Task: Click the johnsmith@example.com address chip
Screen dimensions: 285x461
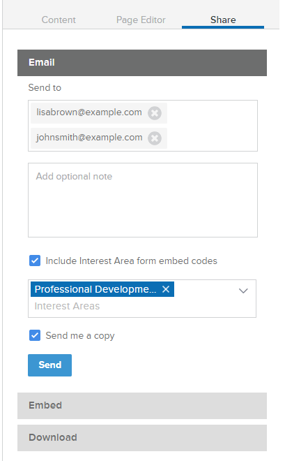Action: [89, 138]
